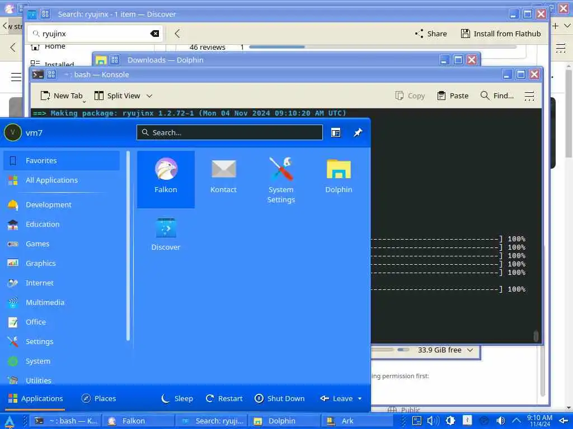
Task: Open the KDE application launcher button
Action: click(x=9, y=421)
